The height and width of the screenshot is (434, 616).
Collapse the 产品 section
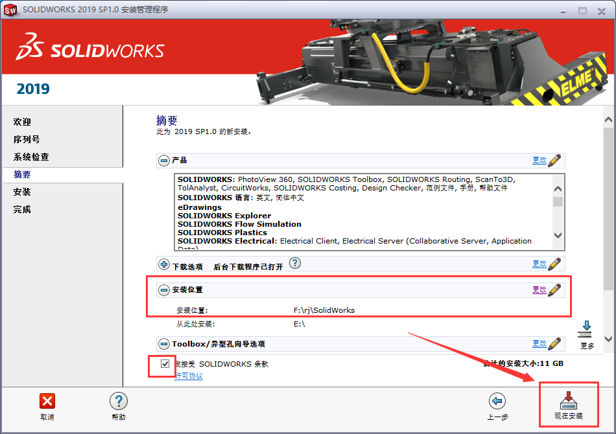[x=164, y=160]
